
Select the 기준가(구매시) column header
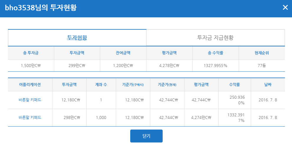[133, 85]
